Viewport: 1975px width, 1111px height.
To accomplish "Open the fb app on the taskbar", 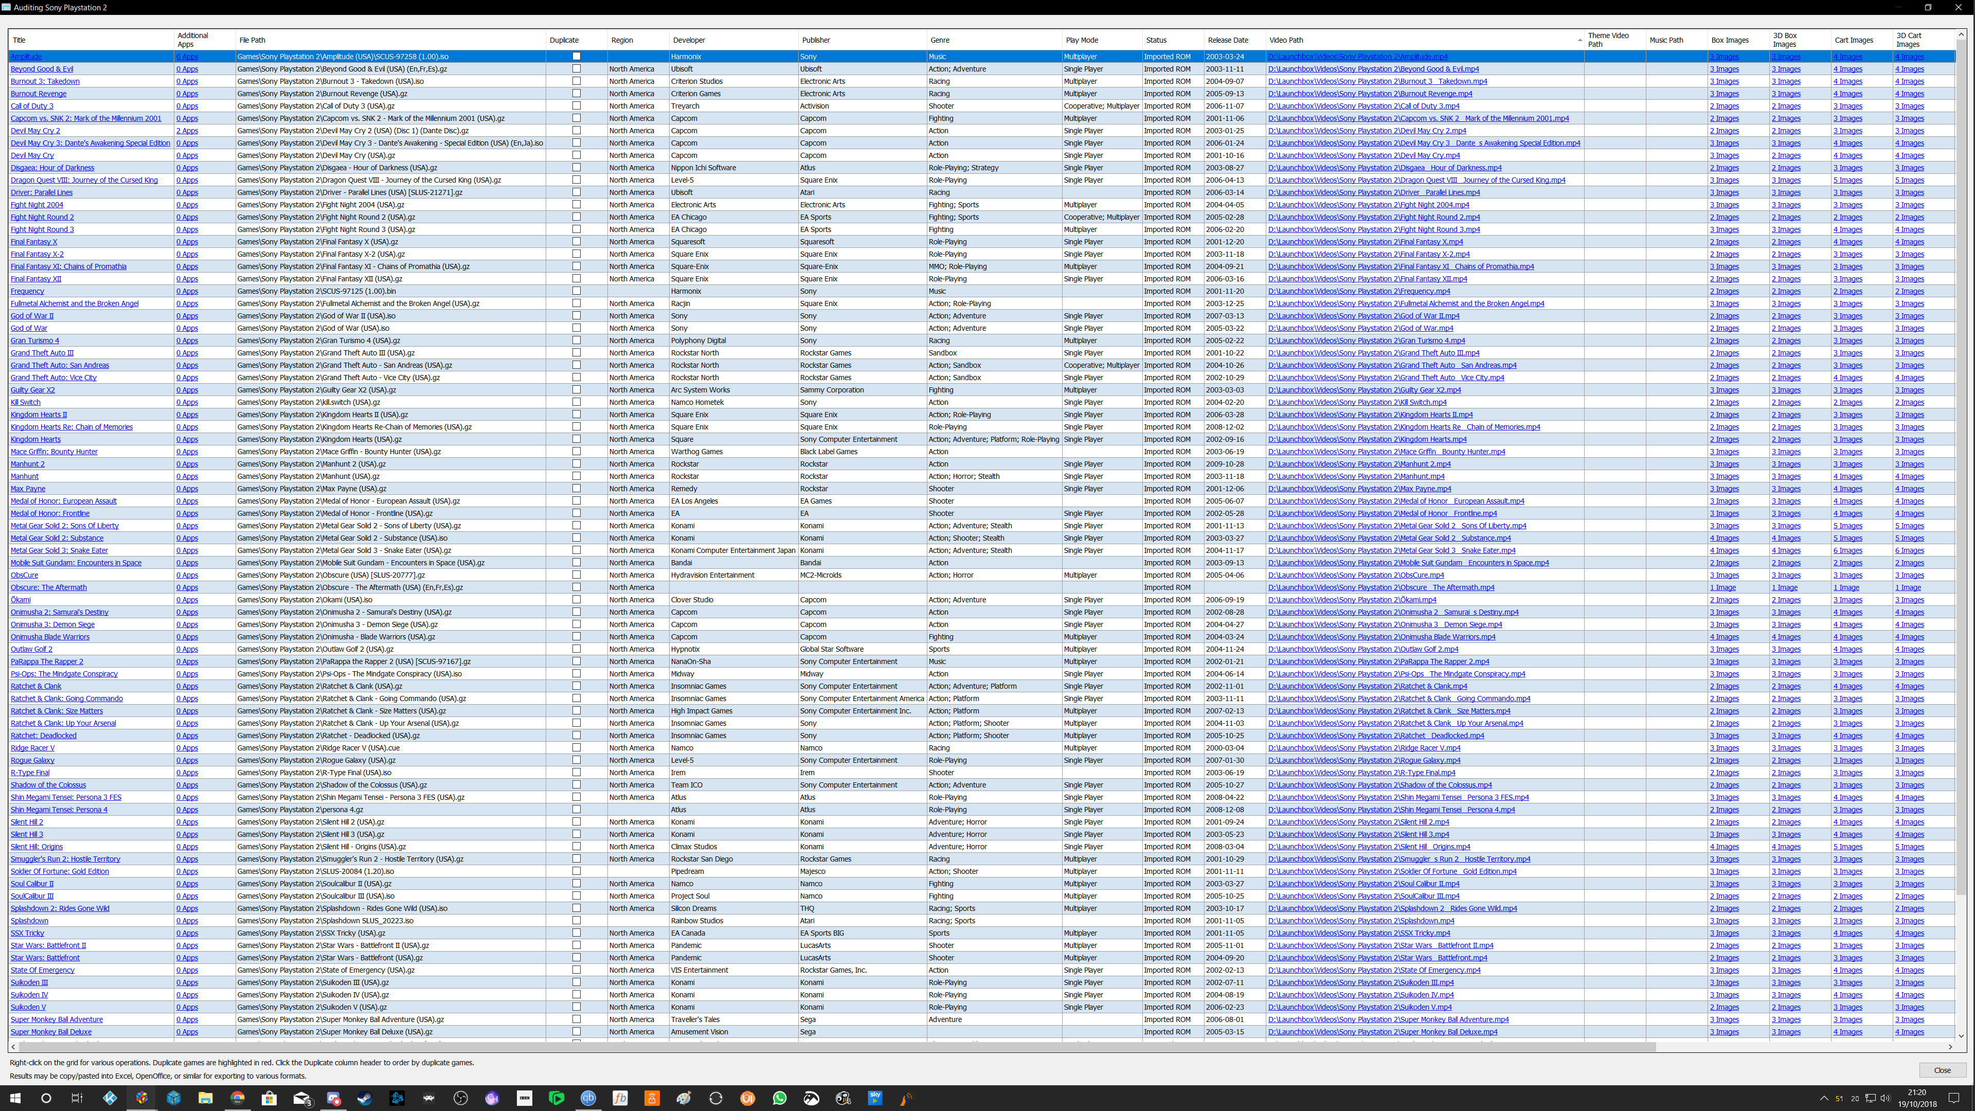I will 620,1098.
